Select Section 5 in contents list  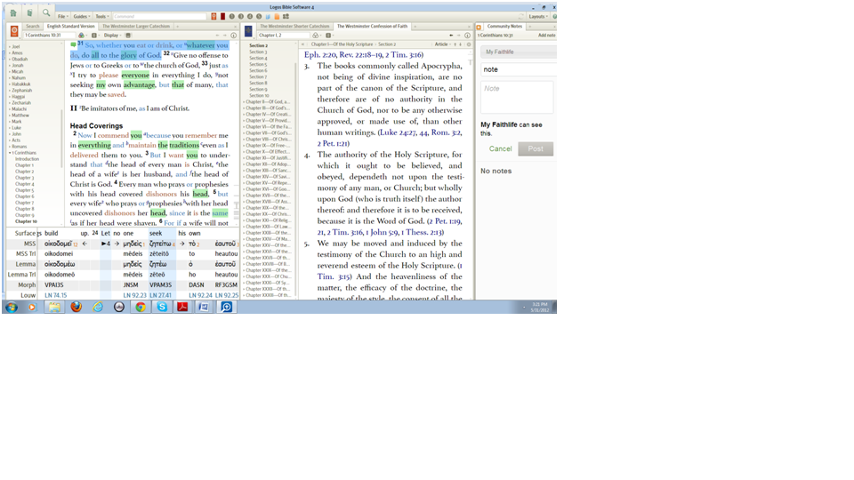[258, 64]
